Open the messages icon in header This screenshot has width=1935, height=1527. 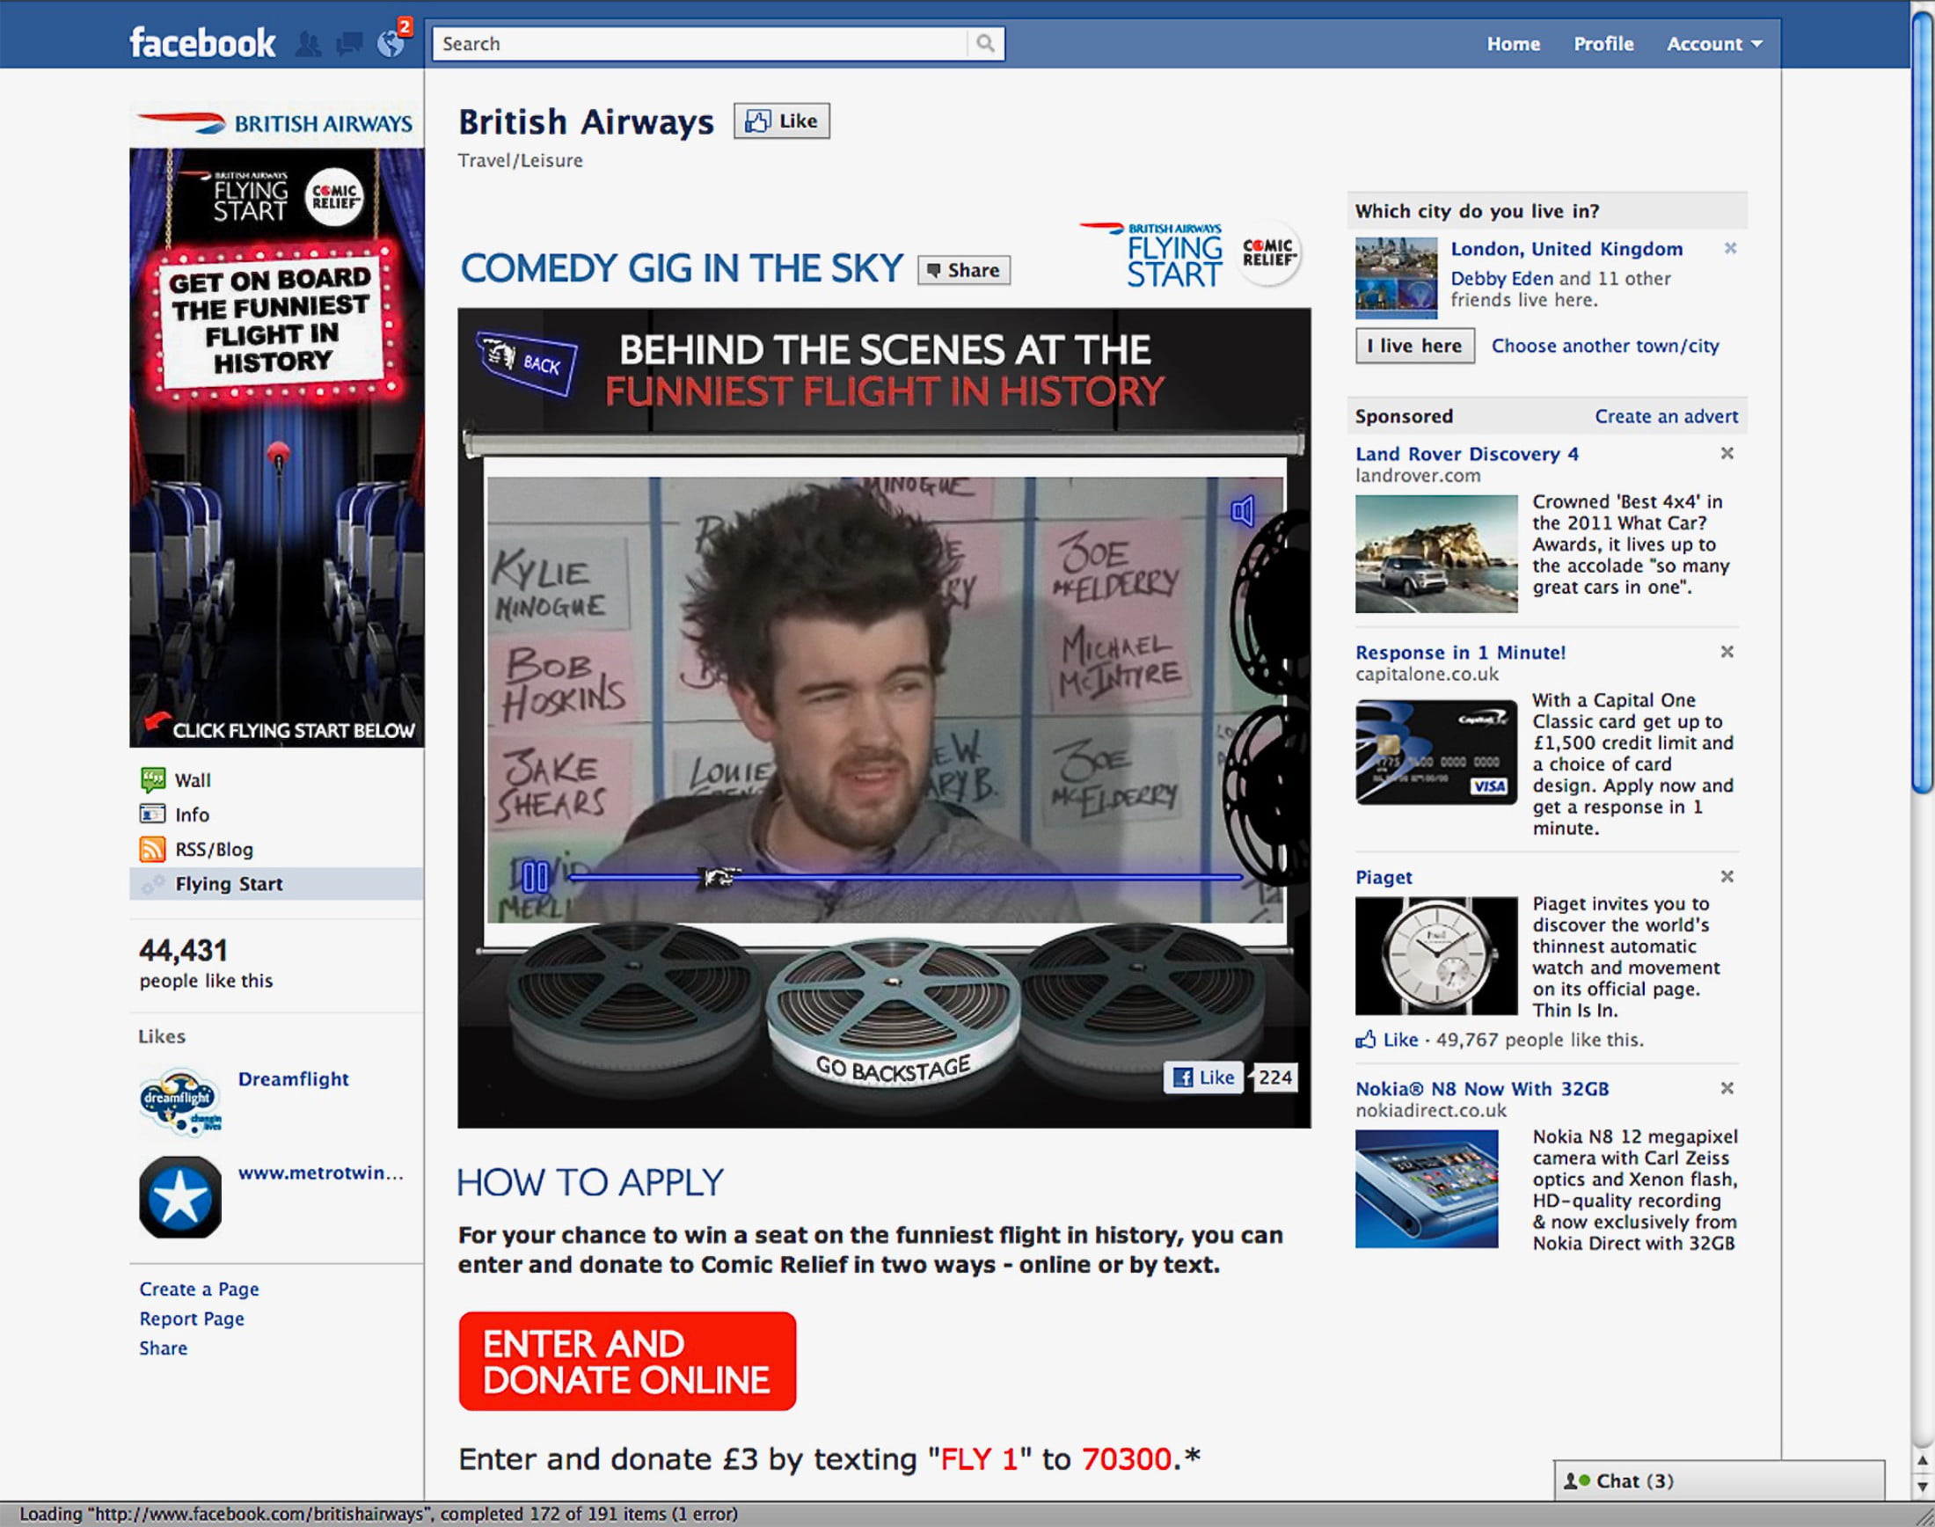[x=348, y=44]
